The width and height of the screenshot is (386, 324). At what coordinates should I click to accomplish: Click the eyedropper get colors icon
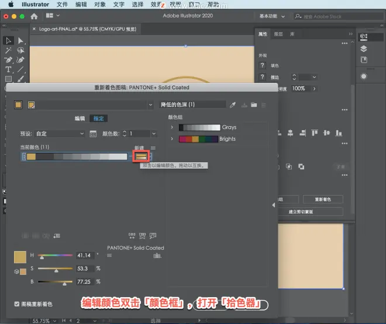(233, 105)
